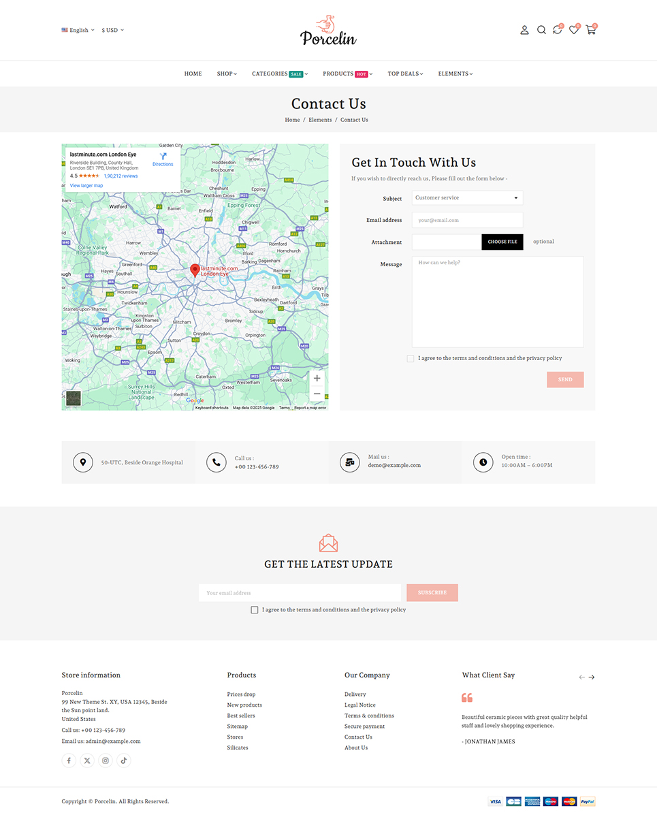Open the USD currency selector
The width and height of the screenshot is (657, 817).
(112, 30)
